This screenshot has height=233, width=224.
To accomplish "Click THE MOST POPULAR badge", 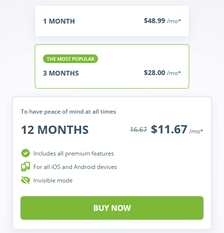I will [70, 59].
